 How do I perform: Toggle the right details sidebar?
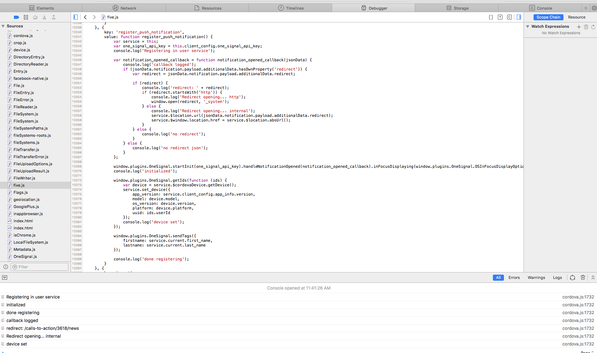[x=519, y=17]
